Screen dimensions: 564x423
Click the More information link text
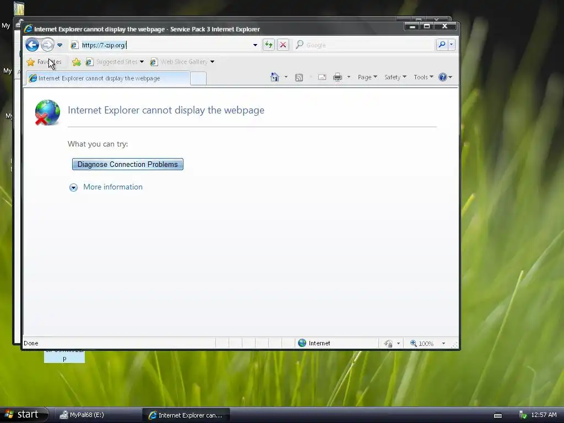(113, 187)
